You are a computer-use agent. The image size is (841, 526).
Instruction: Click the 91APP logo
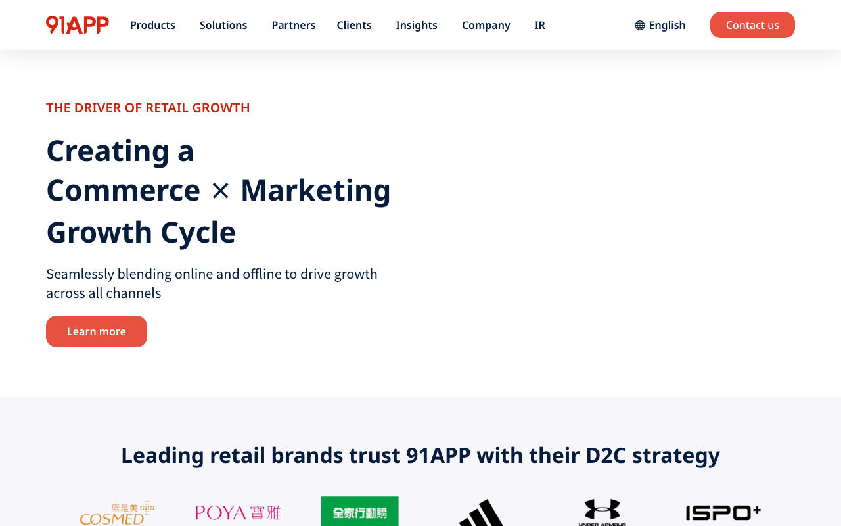pyautogui.click(x=78, y=25)
